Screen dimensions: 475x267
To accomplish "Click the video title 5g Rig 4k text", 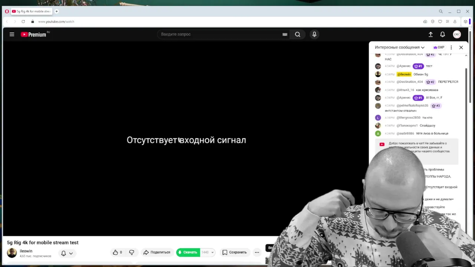I will [x=43, y=243].
